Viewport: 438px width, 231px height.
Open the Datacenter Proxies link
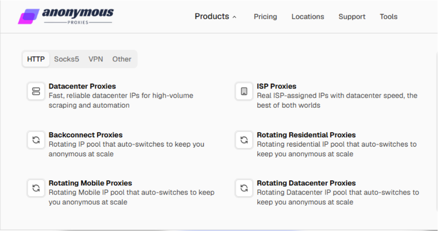click(82, 86)
